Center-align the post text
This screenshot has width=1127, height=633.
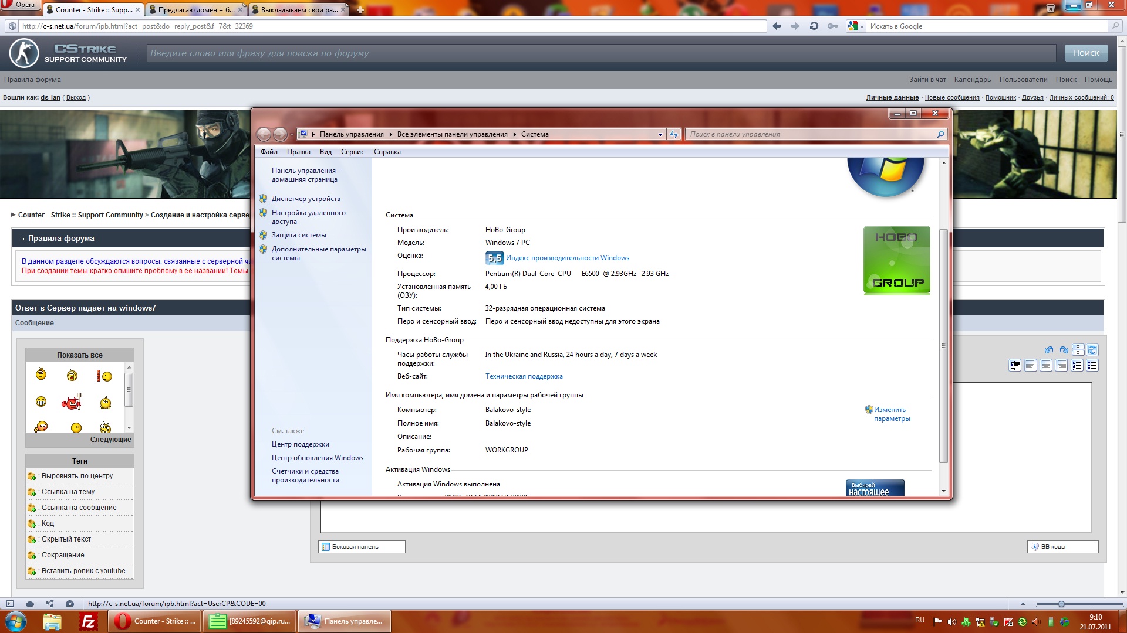pyautogui.click(x=1046, y=366)
